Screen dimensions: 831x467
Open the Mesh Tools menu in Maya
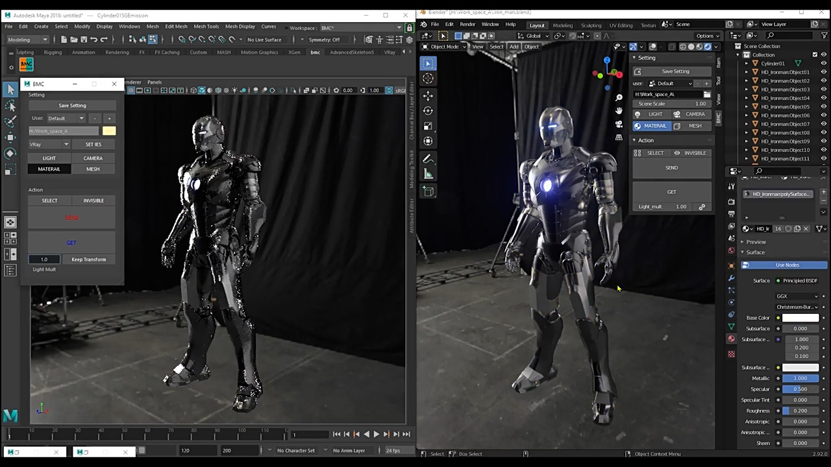coord(206,27)
